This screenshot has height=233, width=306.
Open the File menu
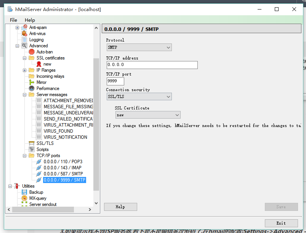click(13, 20)
